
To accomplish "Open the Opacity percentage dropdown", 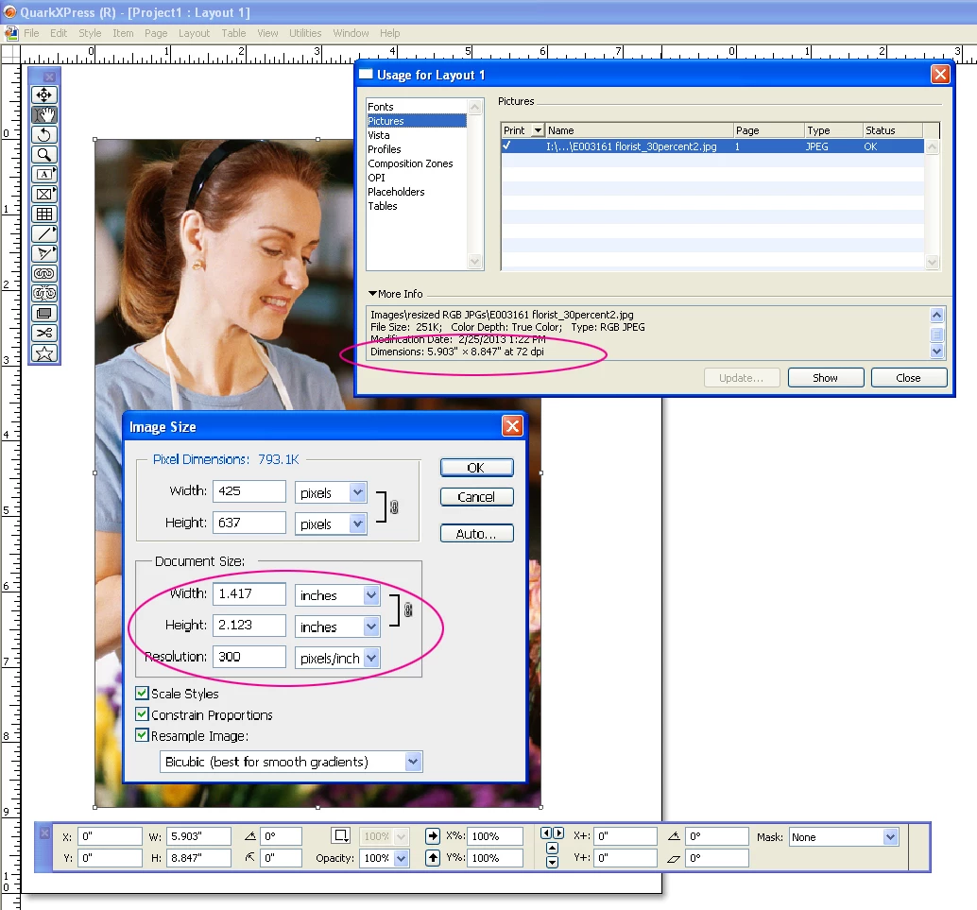I will (402, 858).
